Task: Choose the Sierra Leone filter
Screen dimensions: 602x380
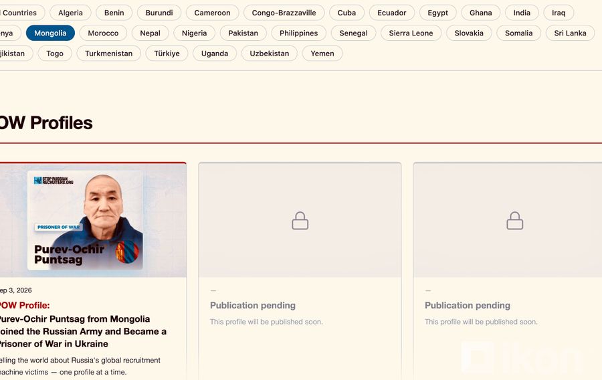Action: coord(411,33)
